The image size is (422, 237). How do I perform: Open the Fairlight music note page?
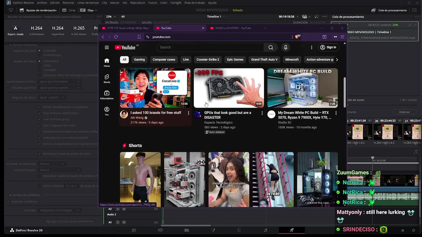coord(266,230)
